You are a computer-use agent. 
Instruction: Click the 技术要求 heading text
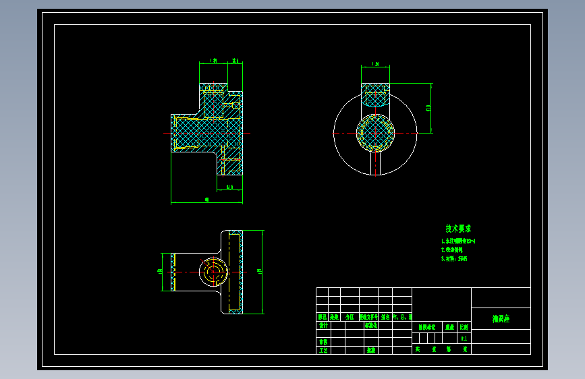coord(458,229)
